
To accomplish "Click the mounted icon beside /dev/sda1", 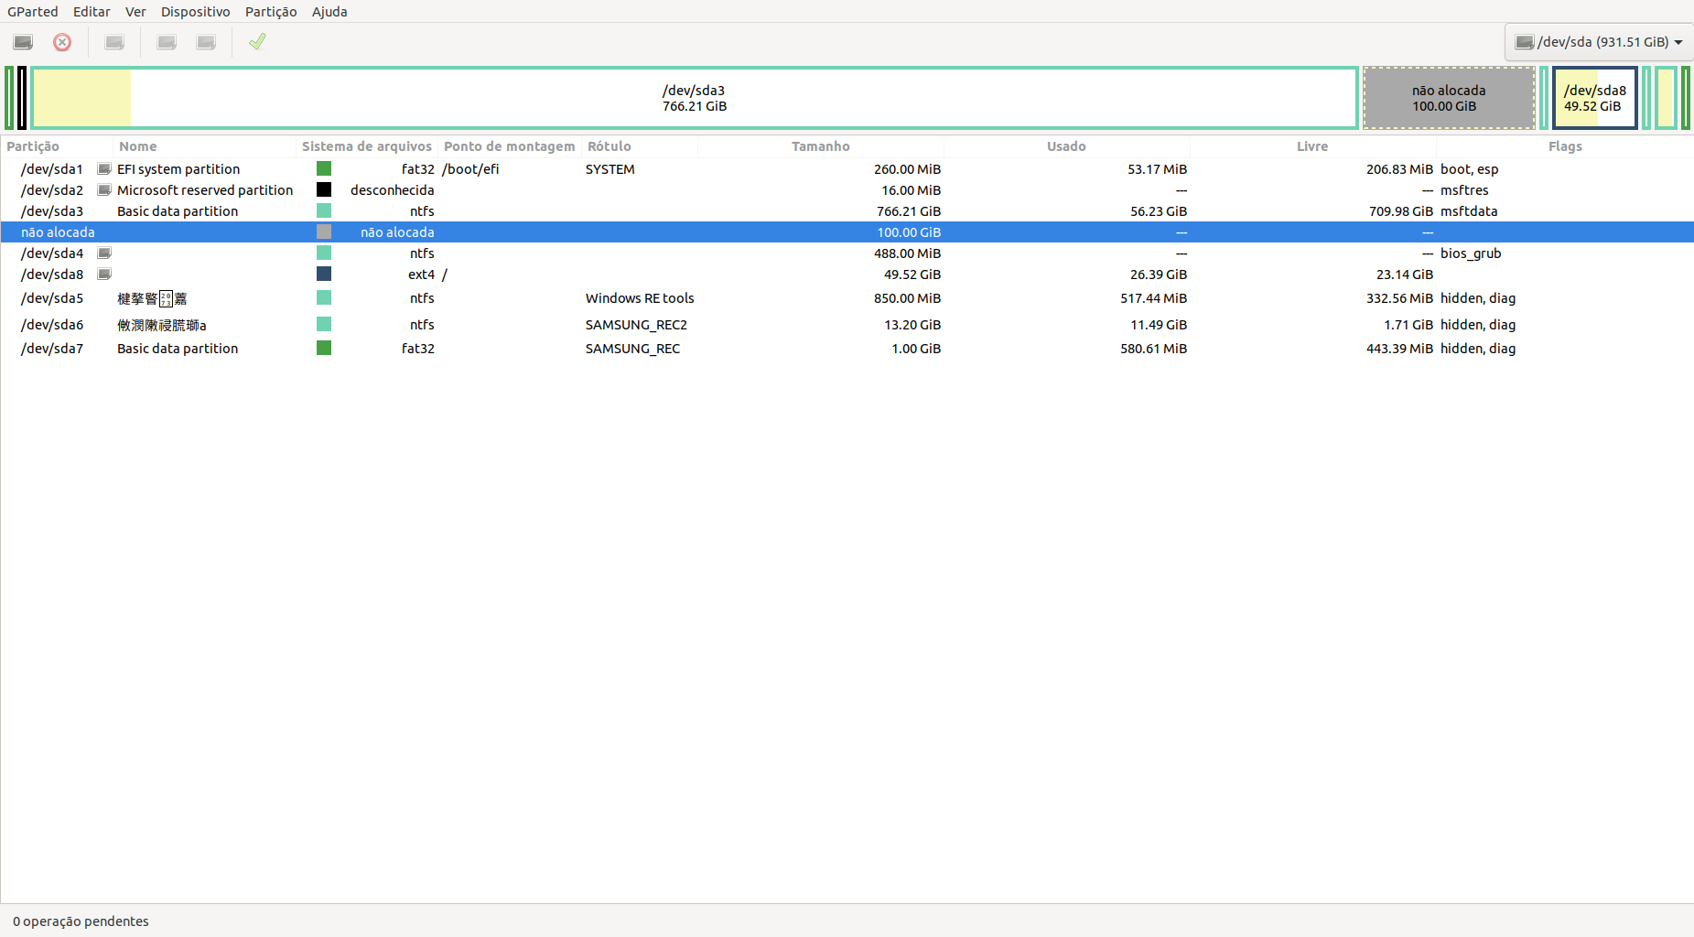I will 104,169.
